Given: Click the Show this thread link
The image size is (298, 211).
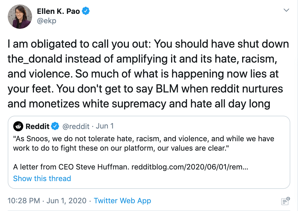Looking at the screenshot, I should tap(42, 179).
